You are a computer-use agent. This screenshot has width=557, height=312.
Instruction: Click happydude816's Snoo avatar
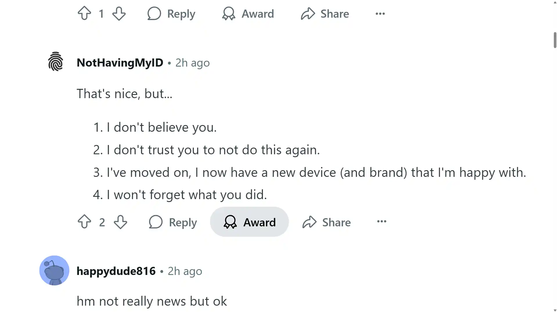[x=54, y=270]
